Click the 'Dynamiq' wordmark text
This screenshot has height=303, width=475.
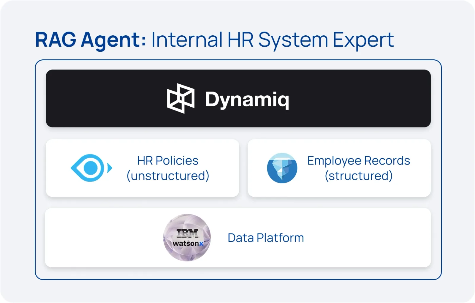(247, 100)
